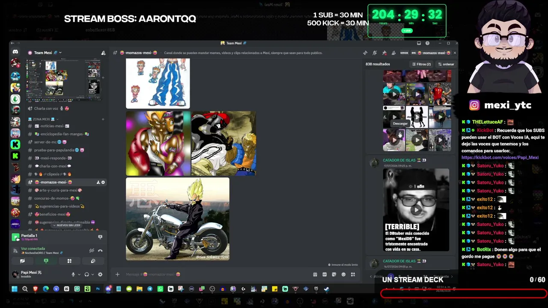Create invite for momazos-mexi channel
The height and width of the screenshot is (308, 548).
[x=98, y=182]
